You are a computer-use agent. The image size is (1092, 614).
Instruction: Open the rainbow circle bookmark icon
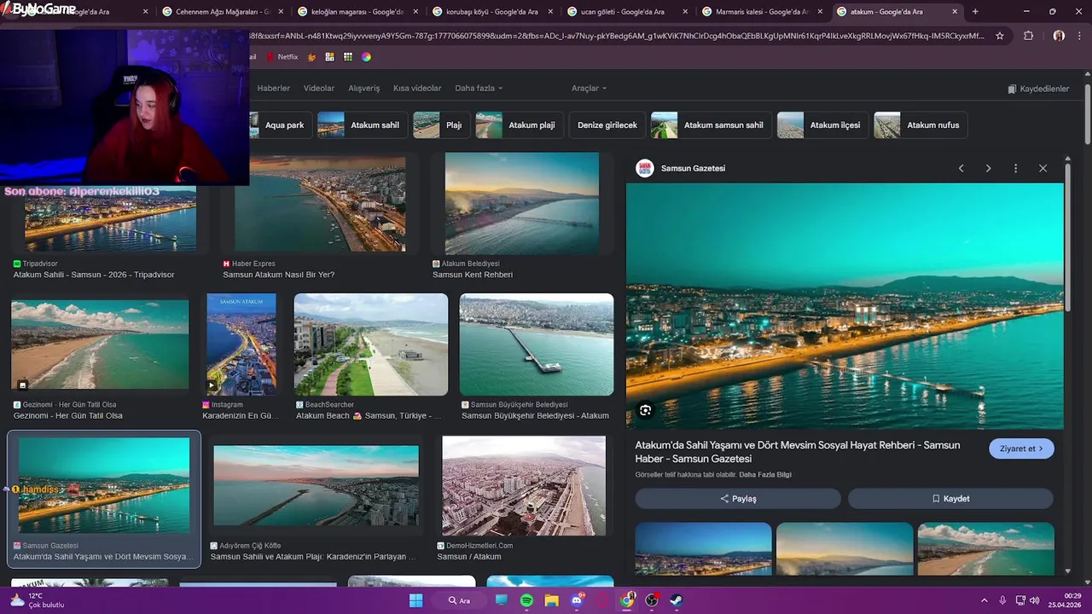coord(366,57)
